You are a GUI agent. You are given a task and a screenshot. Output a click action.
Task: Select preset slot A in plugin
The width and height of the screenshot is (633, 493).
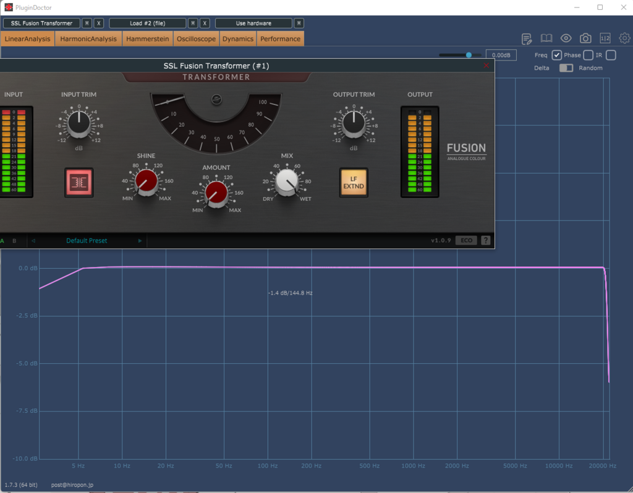(x=2, y=241)
